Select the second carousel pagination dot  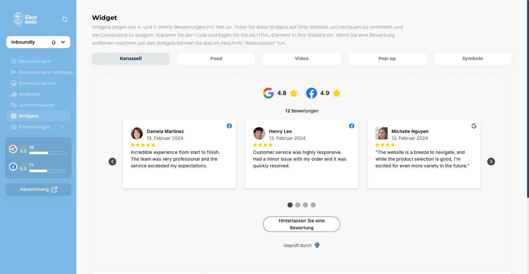(298, 205)
